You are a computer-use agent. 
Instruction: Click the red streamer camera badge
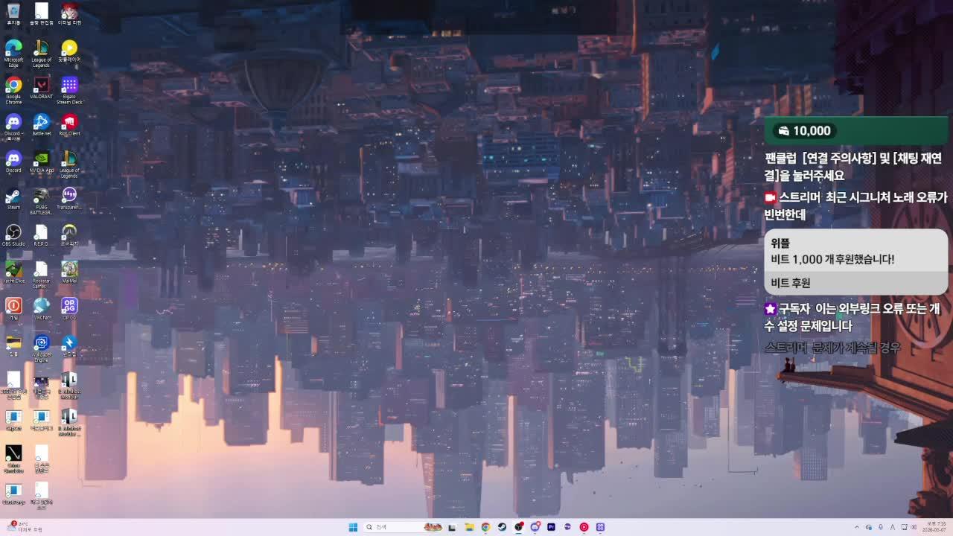tap(771, 198)
